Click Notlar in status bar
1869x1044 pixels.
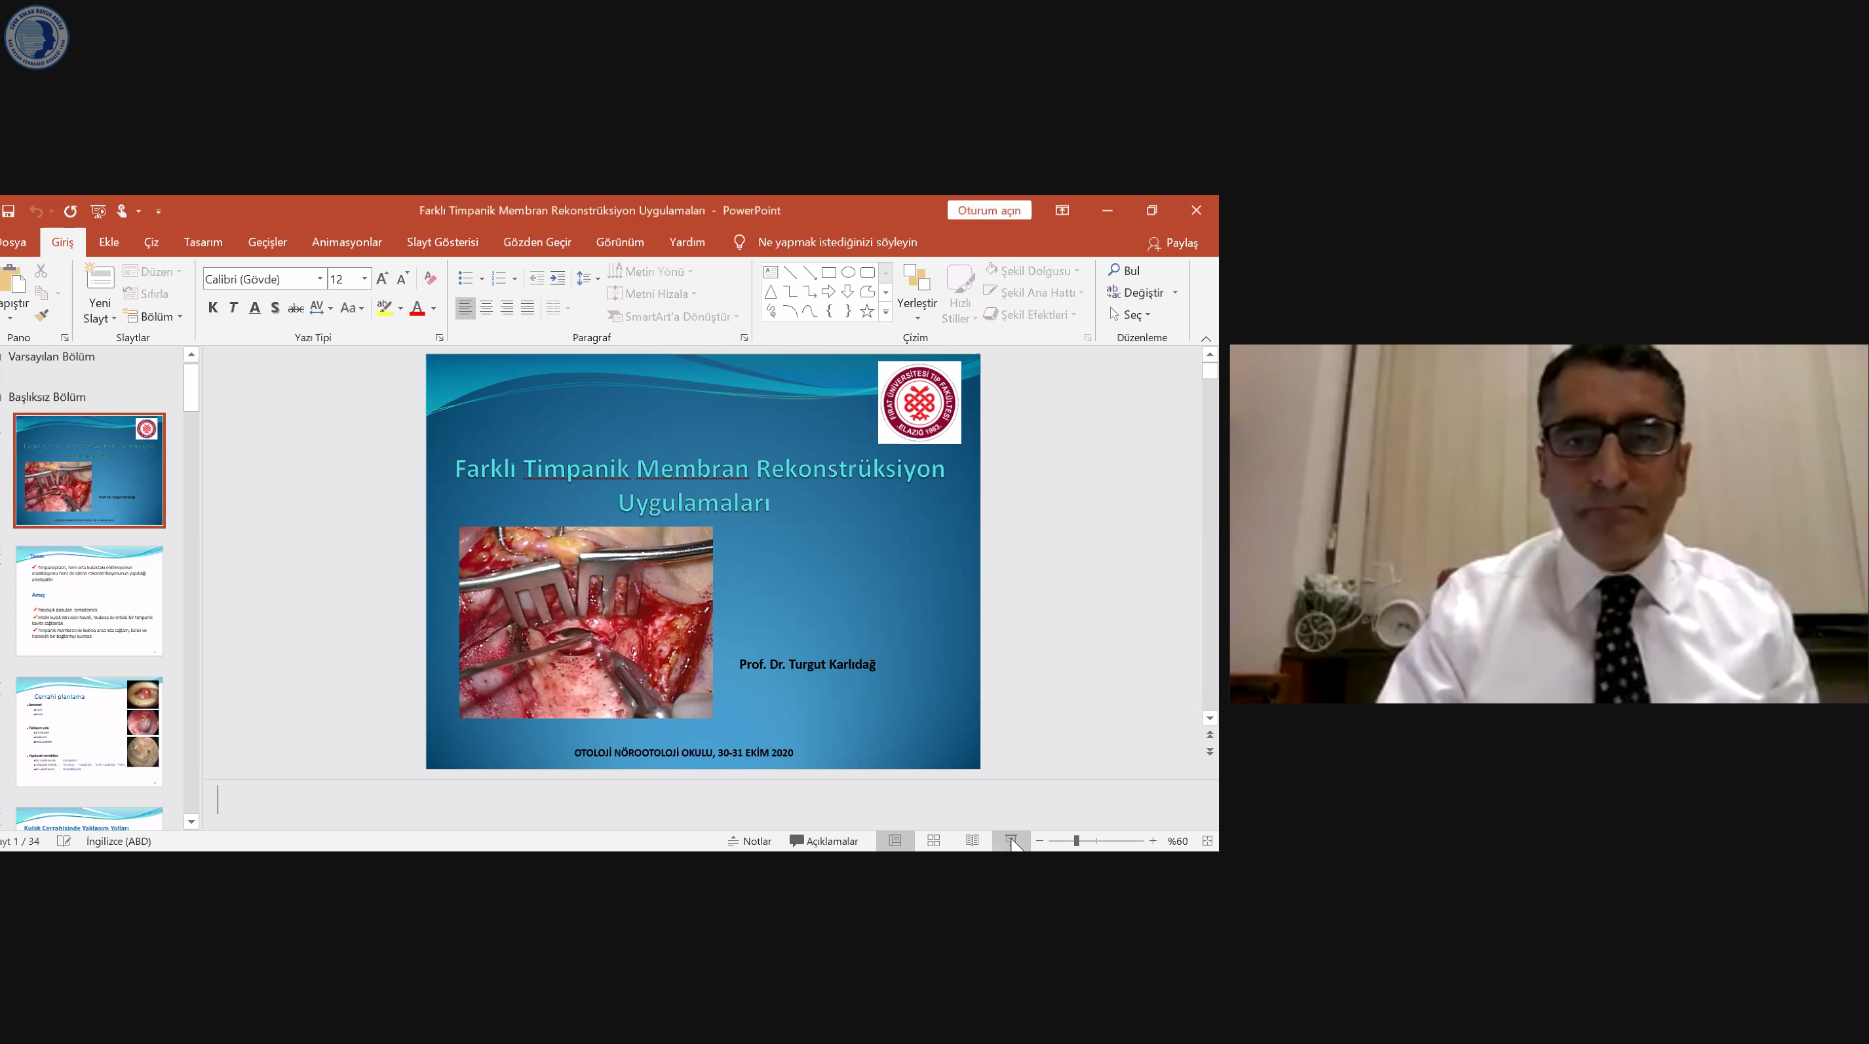[750, 841]
